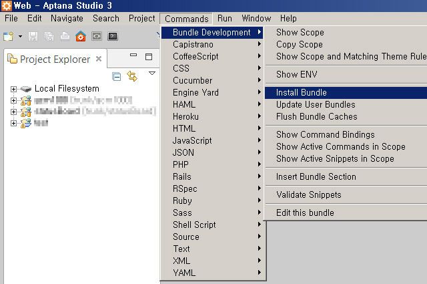427x284 pixels.
Task: Open the Capistrano submenu
Action: coord(212,45)
